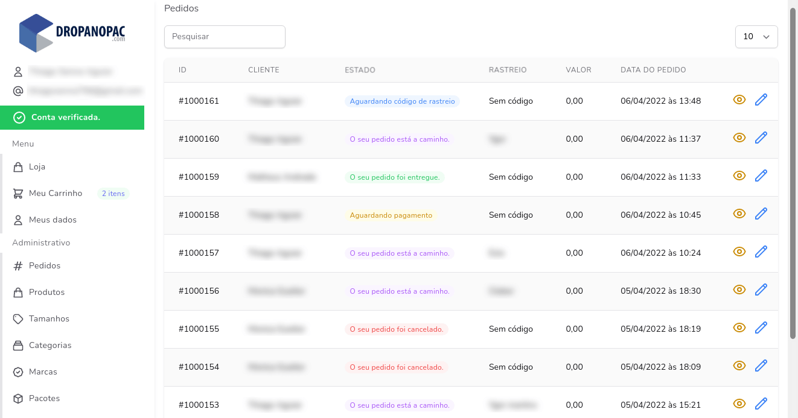Click Sem código in order #1000159 row

(511, 177)
